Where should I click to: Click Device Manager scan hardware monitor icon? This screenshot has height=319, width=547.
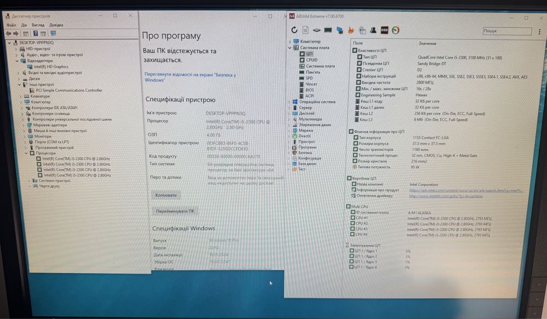tap(53, 33)
